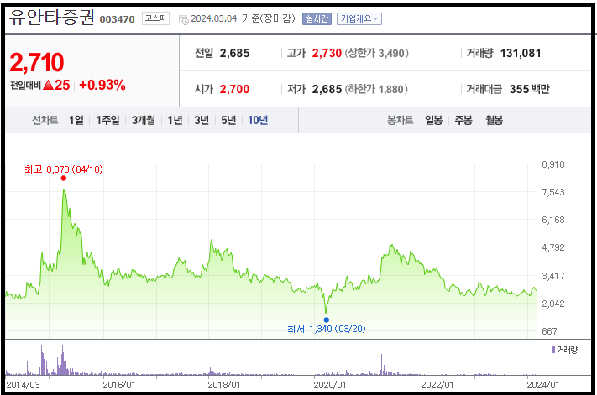Screen dimensions: 597x395
Task: Click the 667 y-axis label
Action: [x=549, y=331]
